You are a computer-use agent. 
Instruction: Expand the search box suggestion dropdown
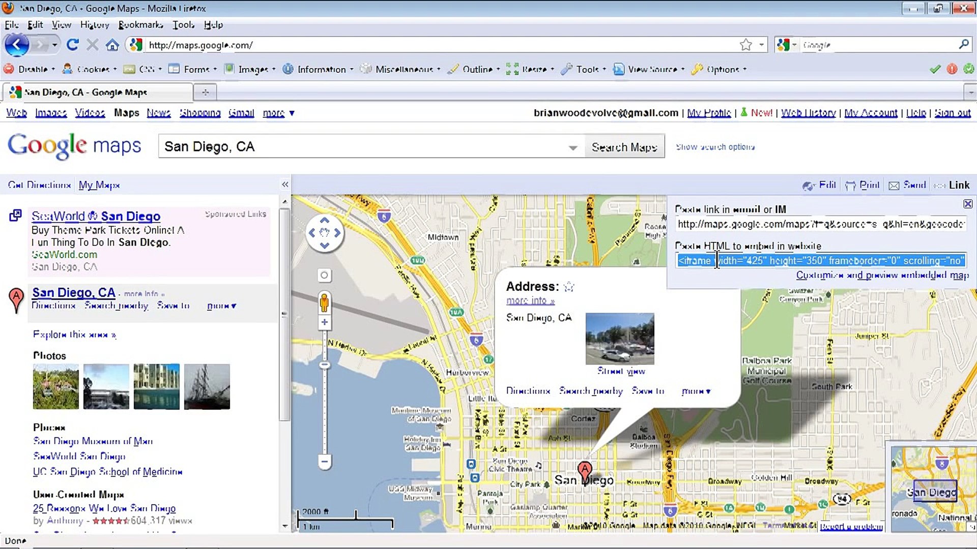coord(573,147)
